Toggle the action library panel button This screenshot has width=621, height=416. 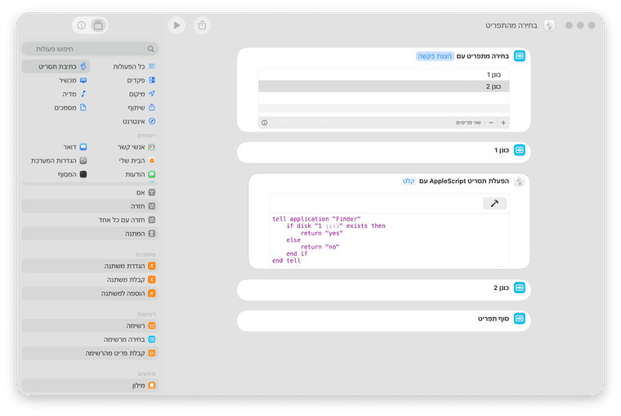pyautogui.click(x=98, y=25)
